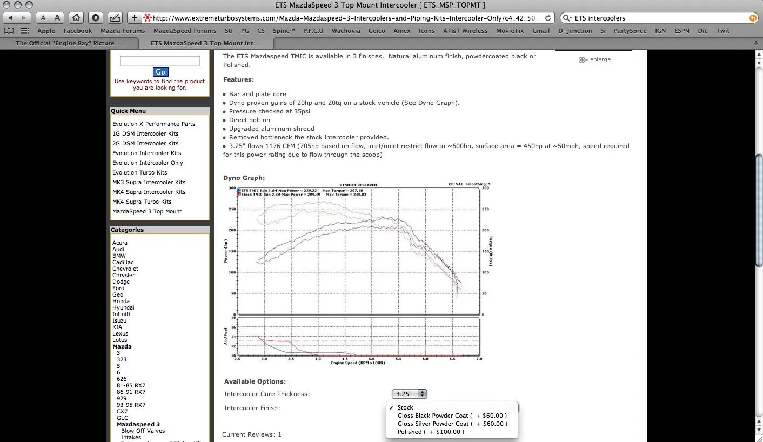The width and height of the screenshot is (763, 442).
Task: Open the Downloads toolbar icon
Action: [95, 18]
